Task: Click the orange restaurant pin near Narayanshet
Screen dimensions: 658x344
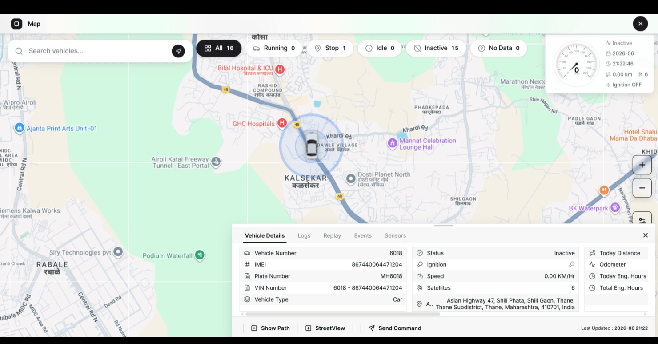Action: pyautogui.click(x=604, y=190)
